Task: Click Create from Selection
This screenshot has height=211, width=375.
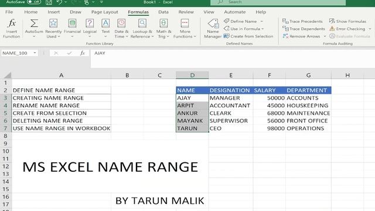Action: pyautogui.click(x=248, y=36)
